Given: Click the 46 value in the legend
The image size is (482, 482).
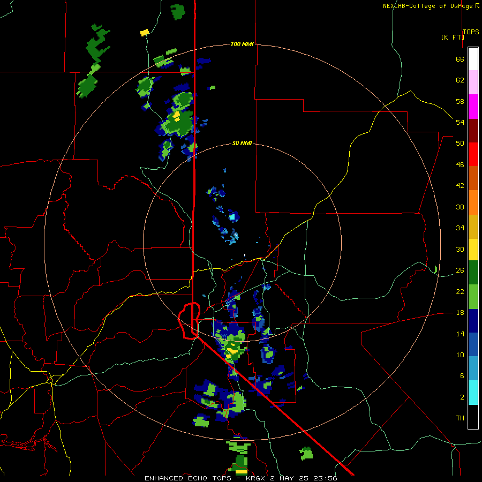Looking at the screenshot, I should 460,165.
